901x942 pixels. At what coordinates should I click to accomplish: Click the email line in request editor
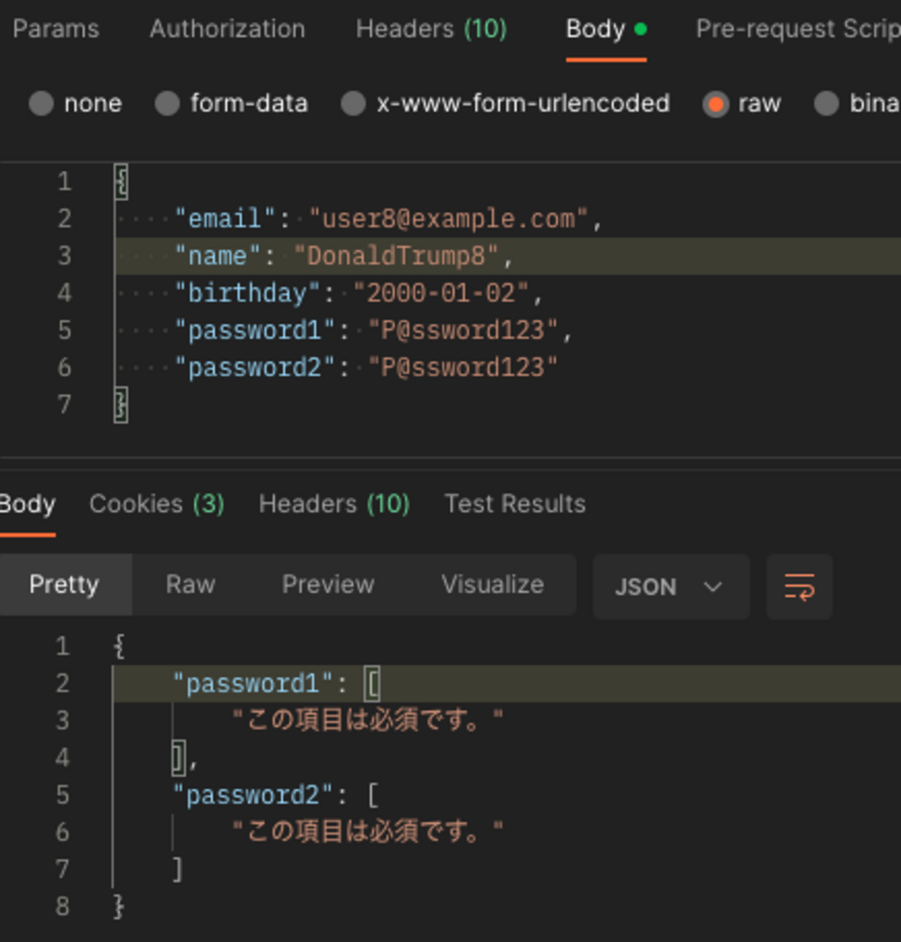pyautogui.click(x=388, y=219)
